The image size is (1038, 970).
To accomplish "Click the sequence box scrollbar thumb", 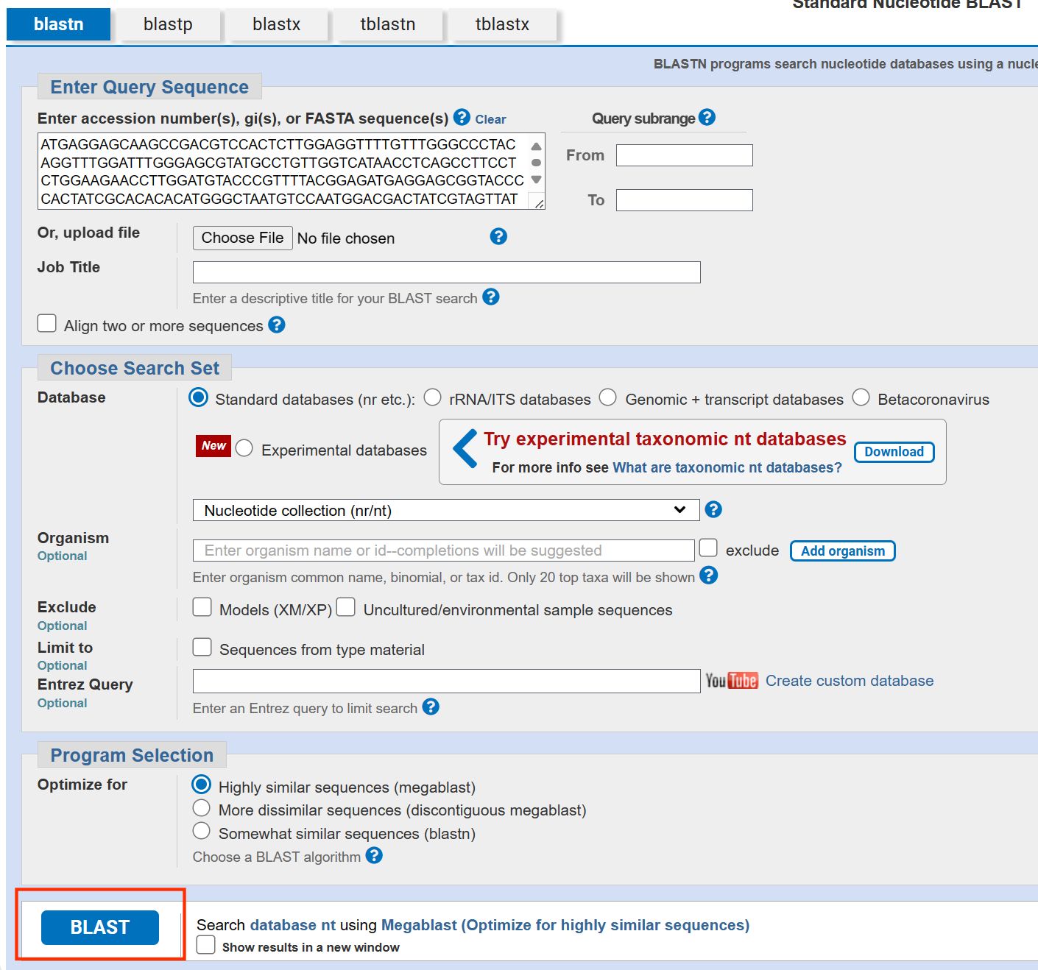I will pyautogui.click(x=536, y=163).
